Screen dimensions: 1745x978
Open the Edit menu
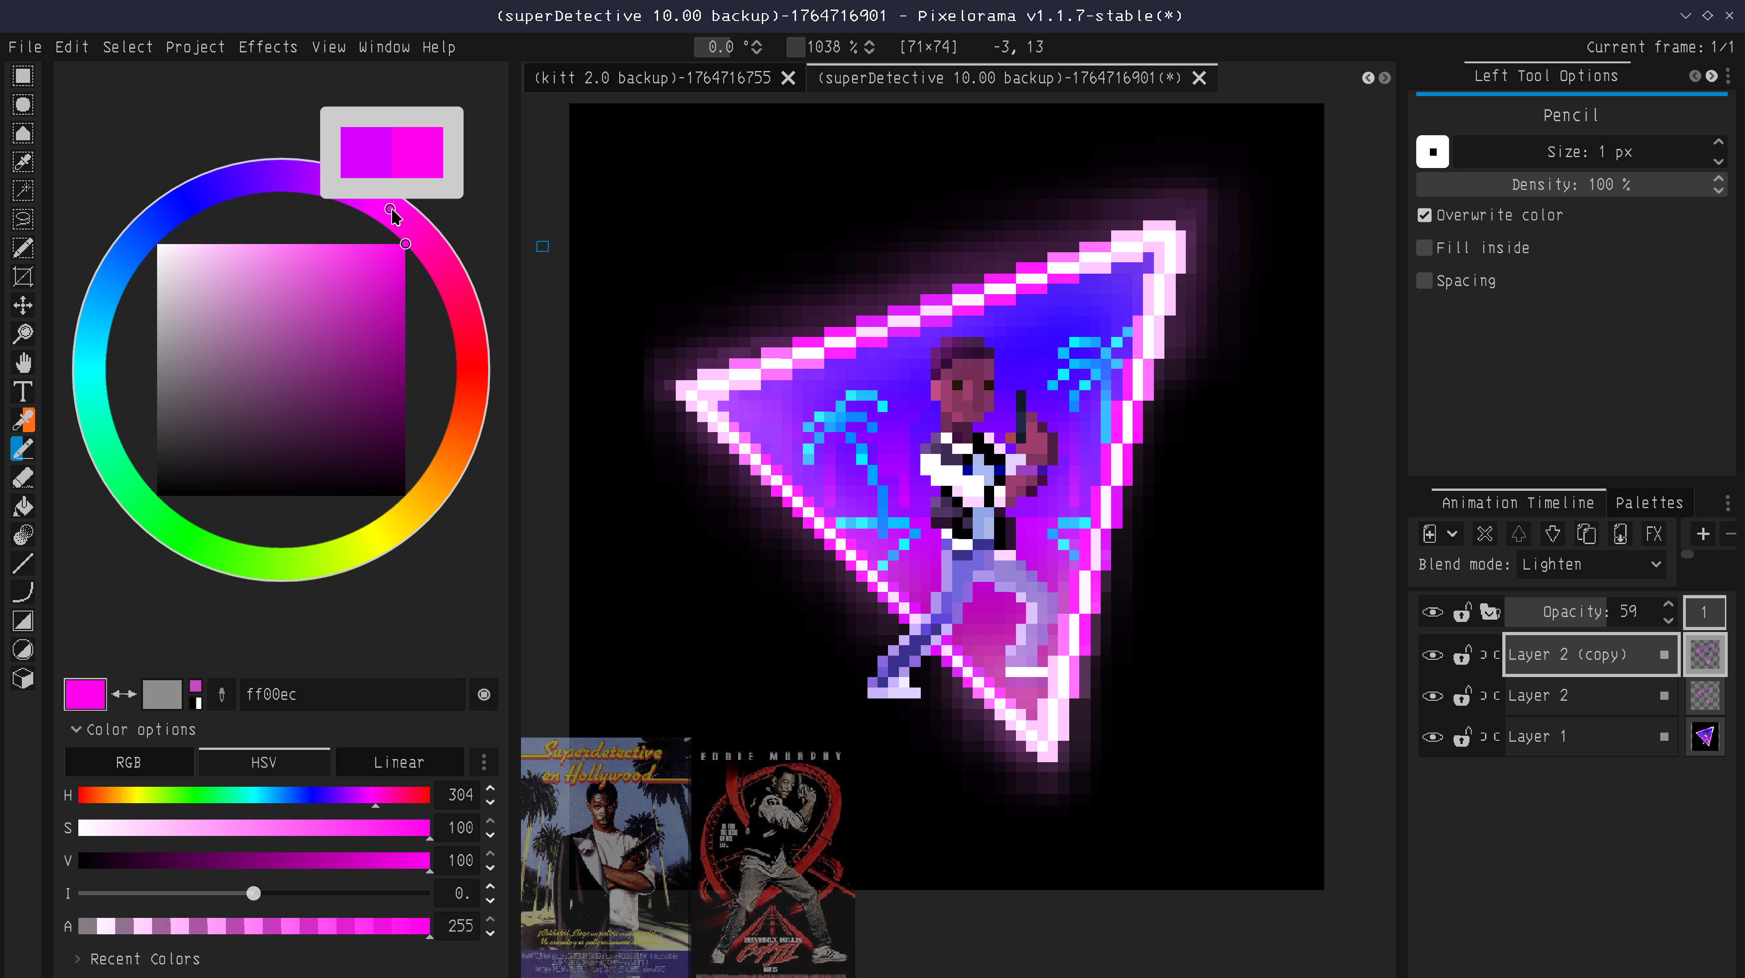point(72,47)
